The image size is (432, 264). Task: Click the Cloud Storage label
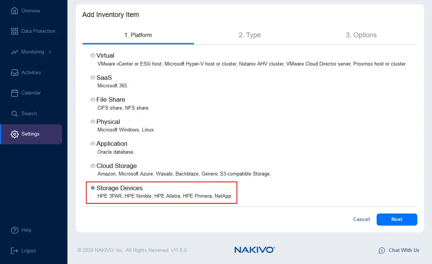pos(116,166)
